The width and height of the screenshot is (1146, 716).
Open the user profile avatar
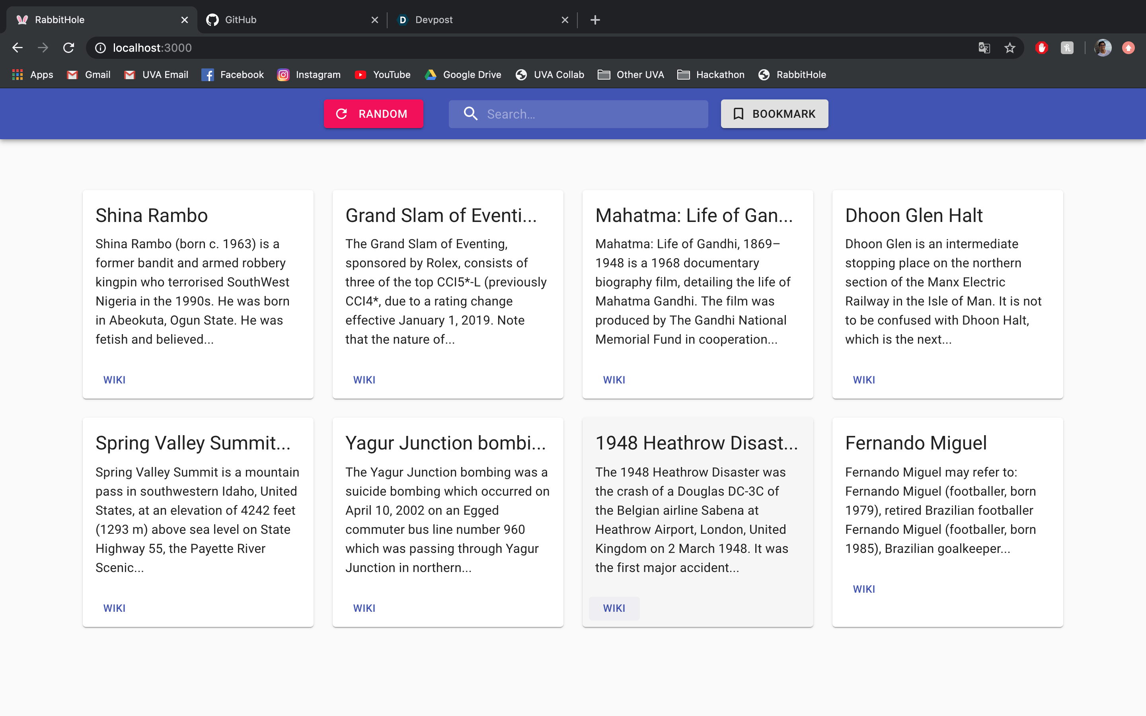point(1103,48)
